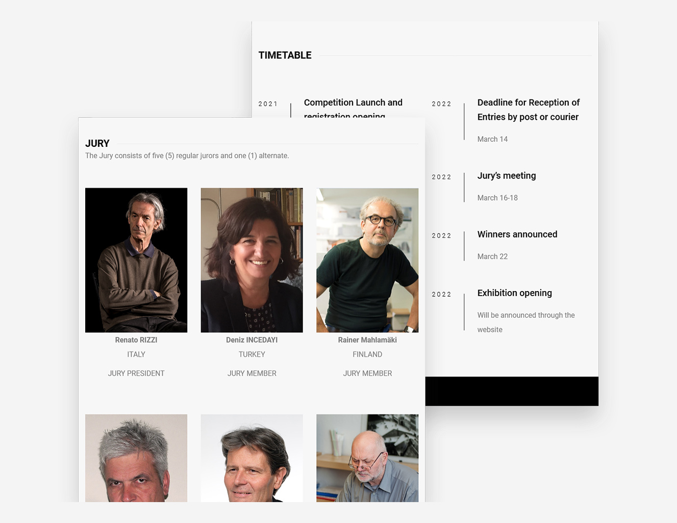Click the Rainer Mahlamäki name label
677x523 pixels.
click(x=367, y=340)
